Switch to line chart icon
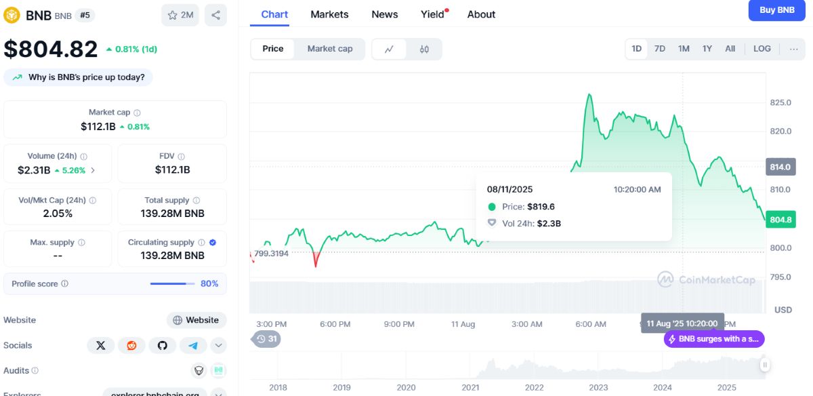The height and width of the screenshot is (396, 813). pyautogui.click(x=390, y=49)
